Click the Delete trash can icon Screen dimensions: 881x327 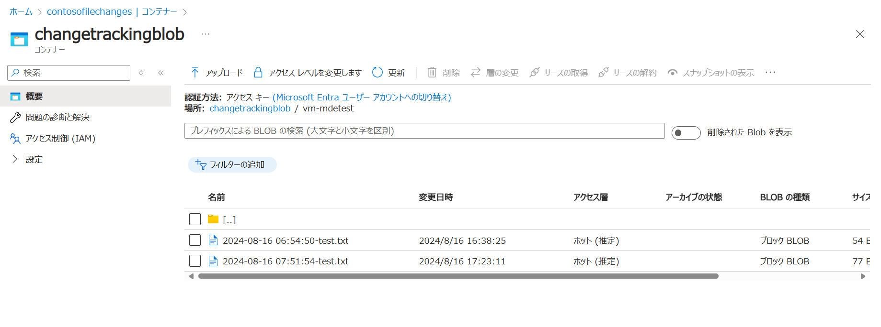(x=432, y=73)
